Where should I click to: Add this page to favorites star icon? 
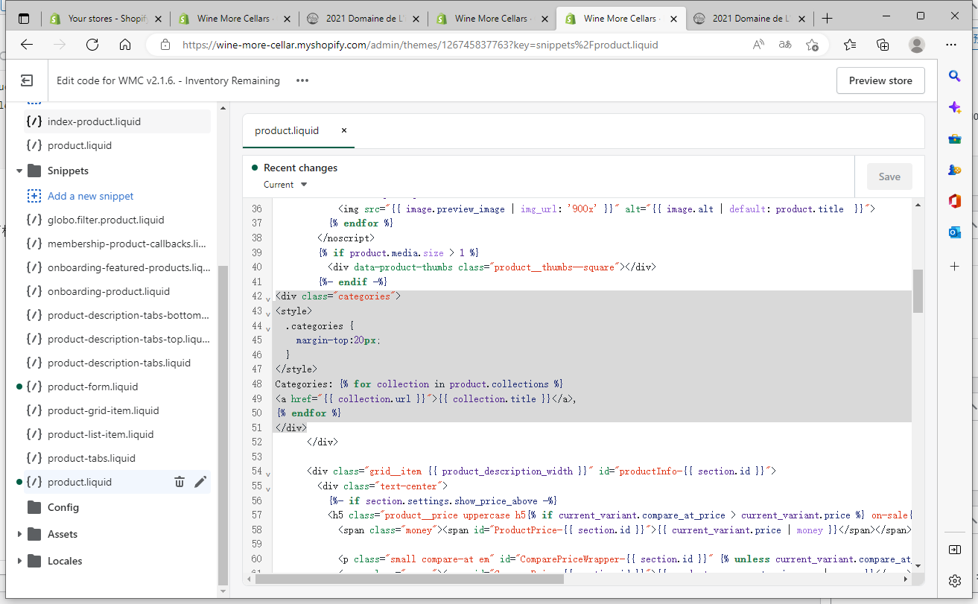pyautogui.click(x=812, y=45)
